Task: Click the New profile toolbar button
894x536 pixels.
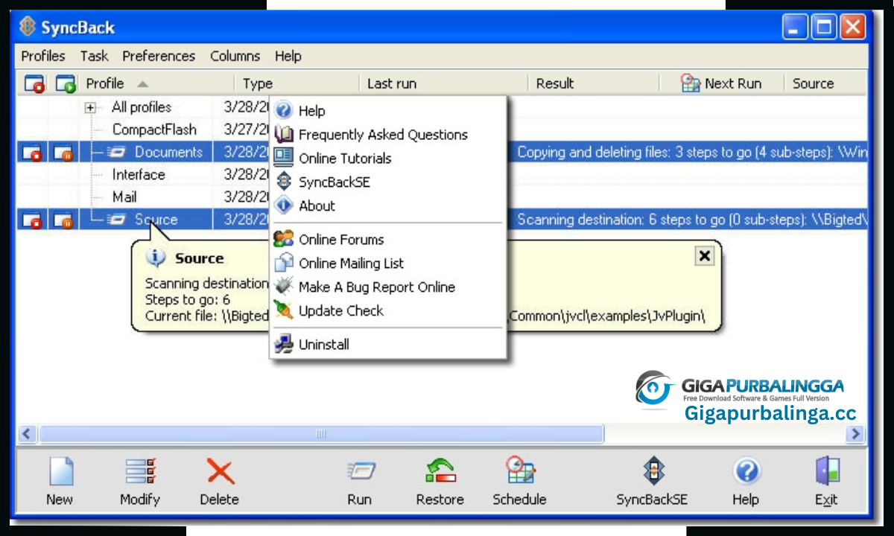Action: coord(60,482)
